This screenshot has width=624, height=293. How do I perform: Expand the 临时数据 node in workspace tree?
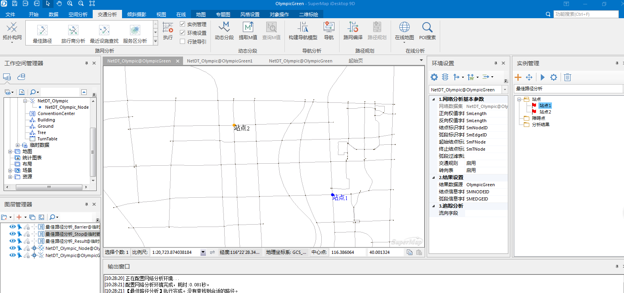point(17,145)
